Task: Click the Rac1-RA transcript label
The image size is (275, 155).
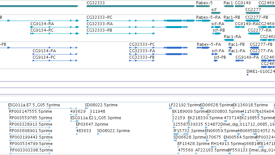Action: (232, 37)
